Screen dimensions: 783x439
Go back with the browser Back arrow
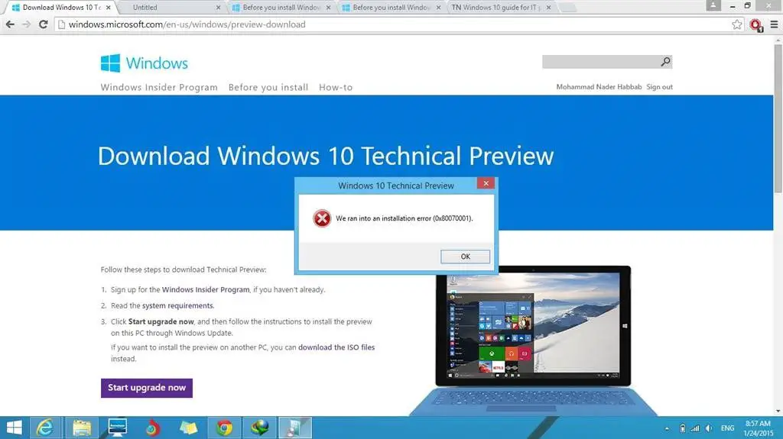10,24
